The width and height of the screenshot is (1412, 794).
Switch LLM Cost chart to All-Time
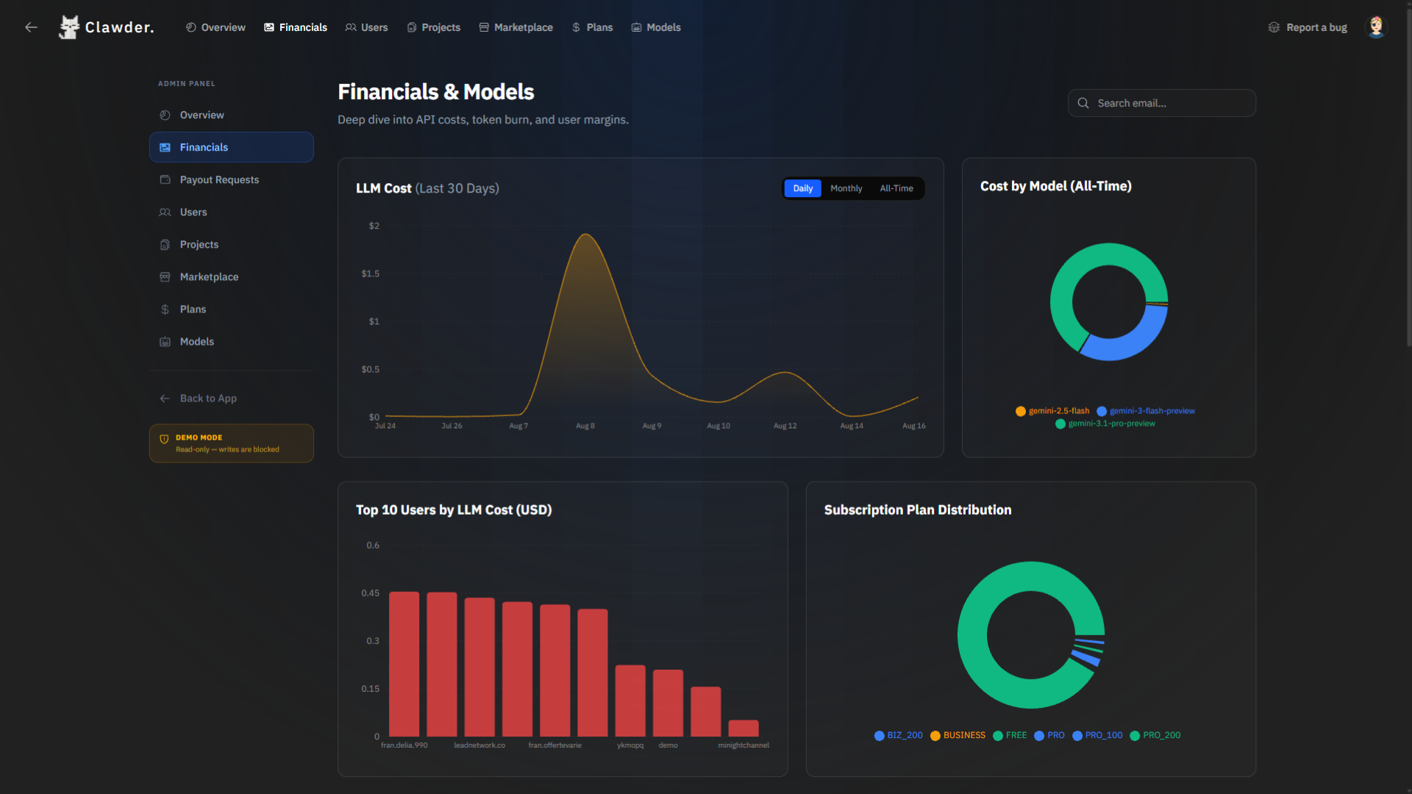click(896, 188)
